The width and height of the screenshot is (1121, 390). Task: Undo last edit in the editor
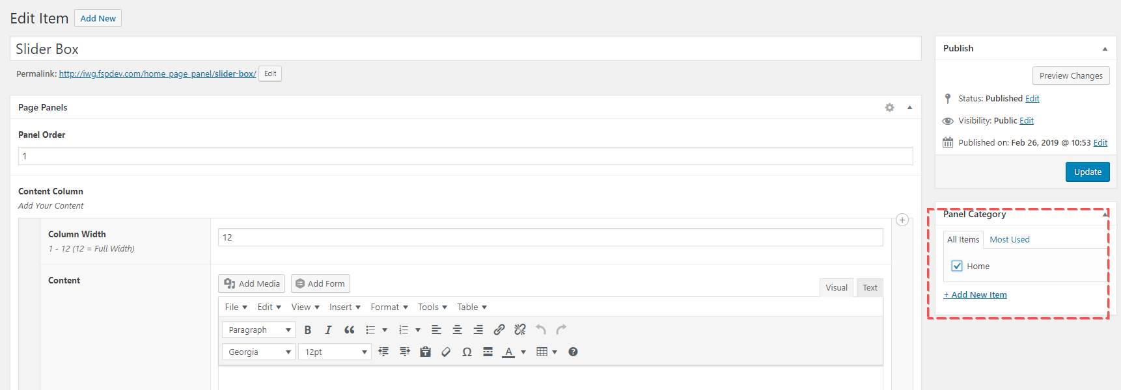click(x=541, y=330)
